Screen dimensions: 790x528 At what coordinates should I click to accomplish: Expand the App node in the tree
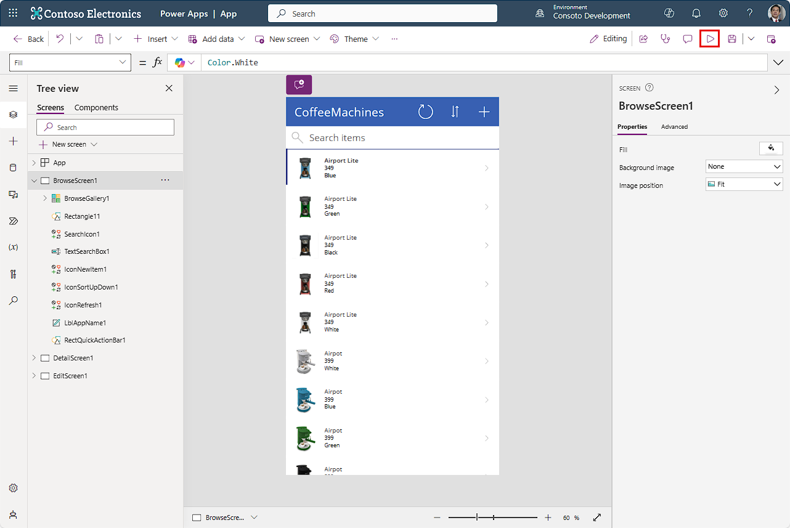coord(34,163)
